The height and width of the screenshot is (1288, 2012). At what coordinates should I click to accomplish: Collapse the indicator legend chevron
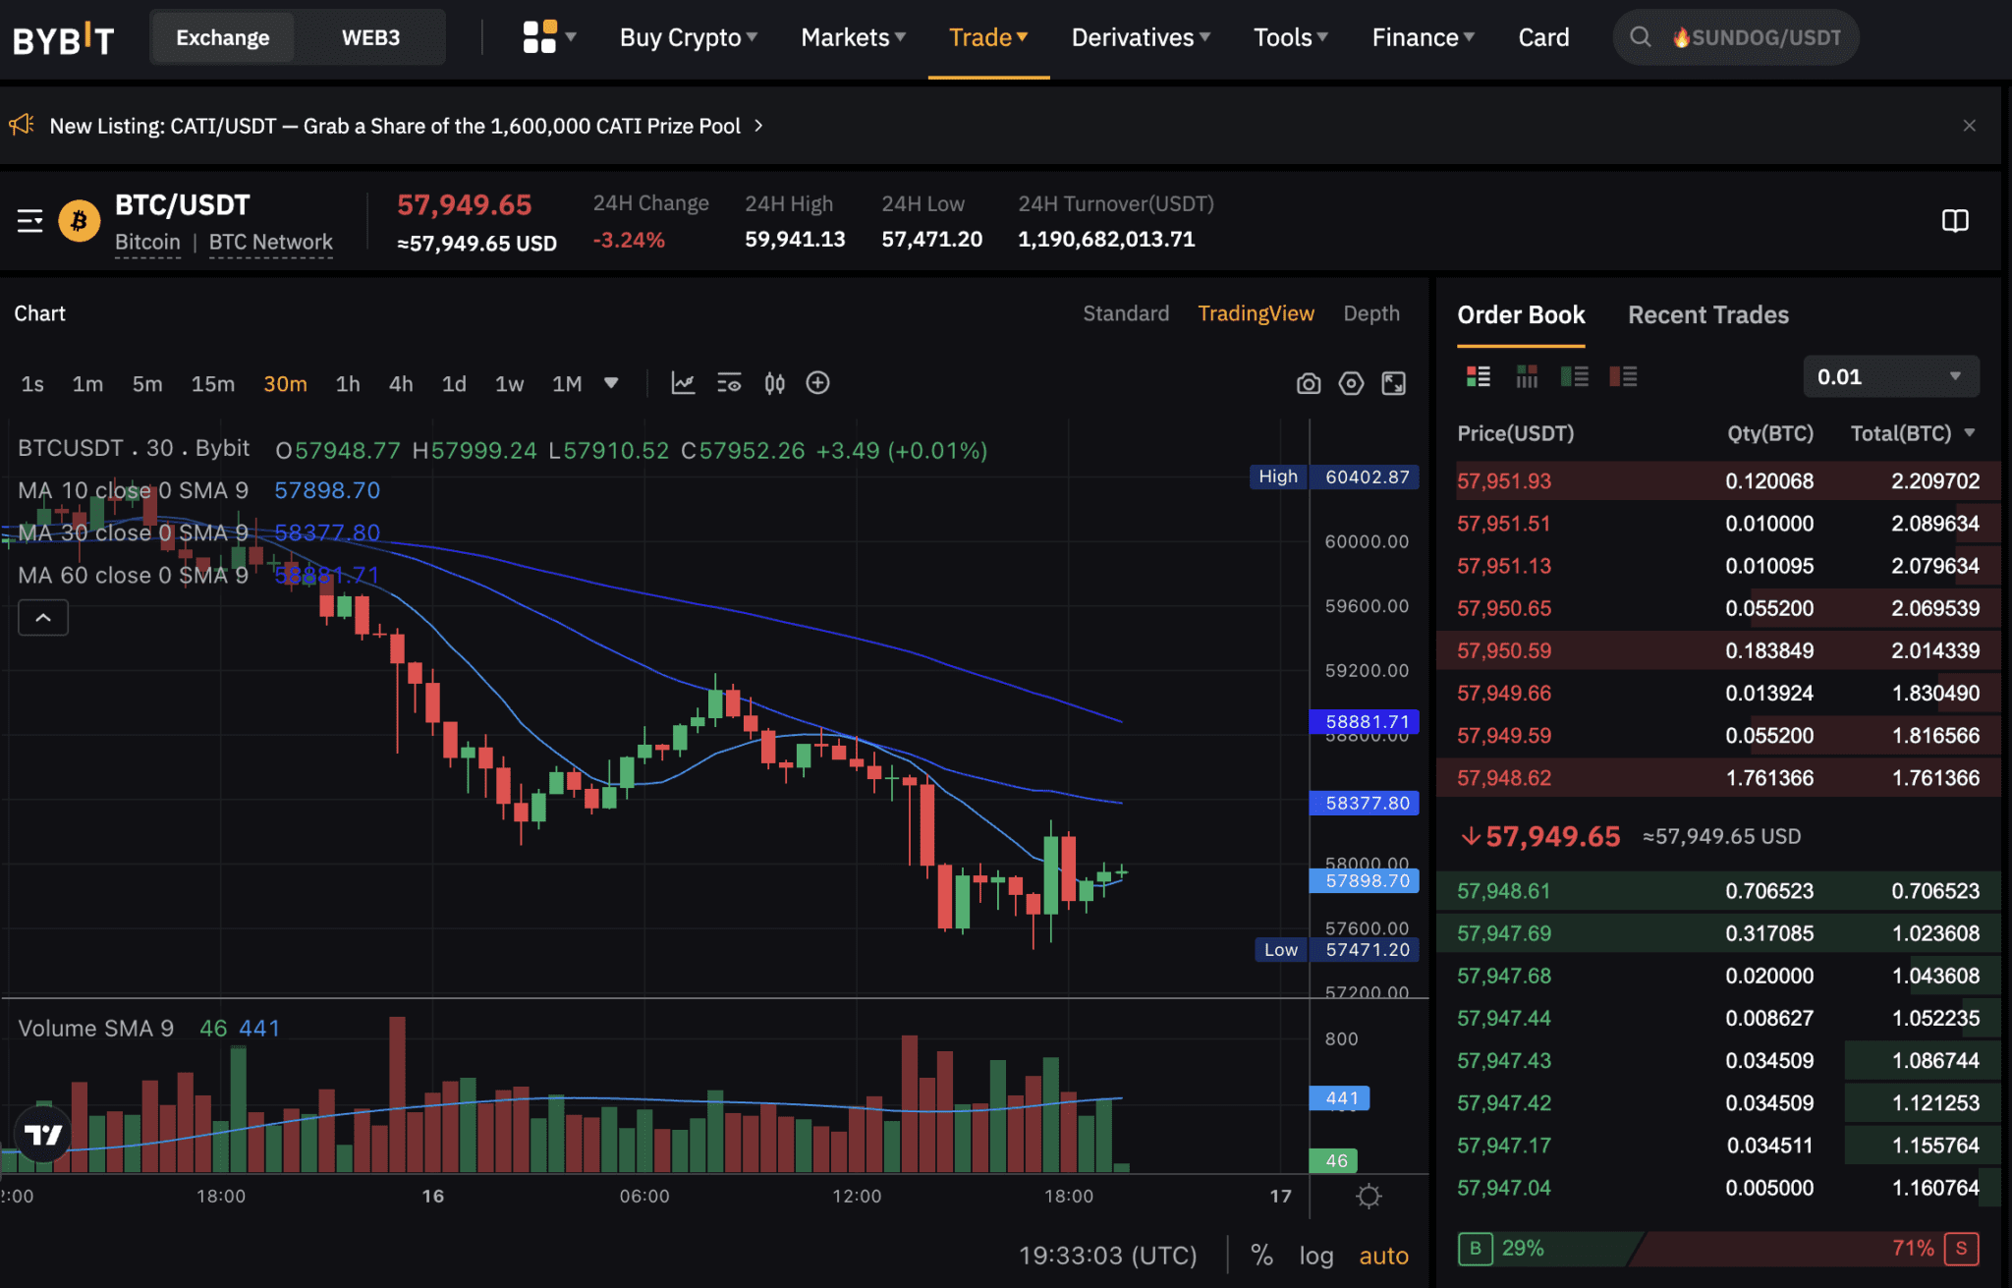tap(43, 617)
